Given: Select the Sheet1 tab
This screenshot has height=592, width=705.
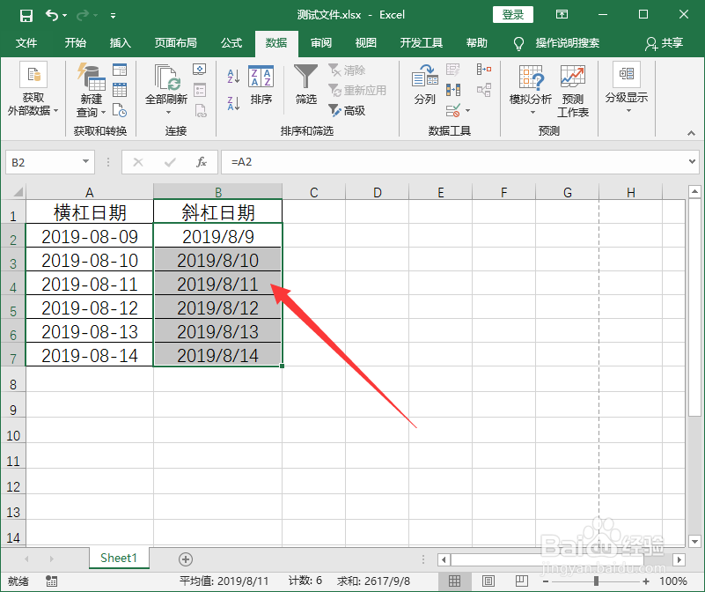Looking at the screenshot, I should pyautogui.click(x=119, y=559).
